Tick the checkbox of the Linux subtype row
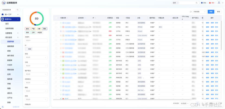The height and width of the screenshot is (109, 225). click(x=56, y=35)
